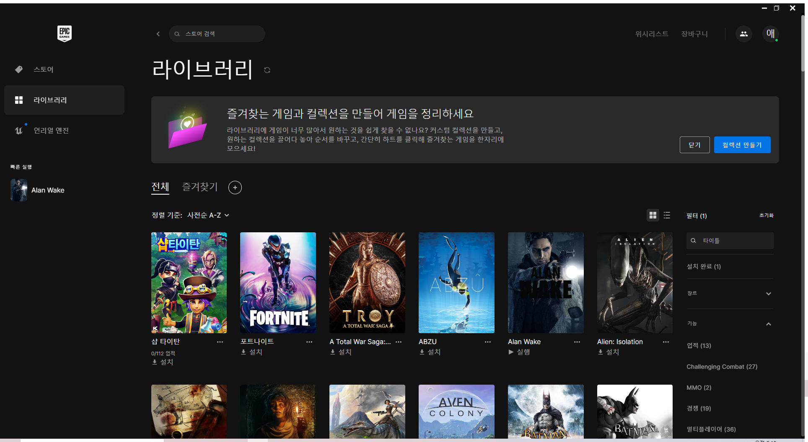Switch to grid view
This screenshot has width=808, height=442.
[x=653, y=215]
